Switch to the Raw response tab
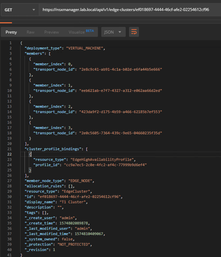221x257 pixels. point(31,32)
